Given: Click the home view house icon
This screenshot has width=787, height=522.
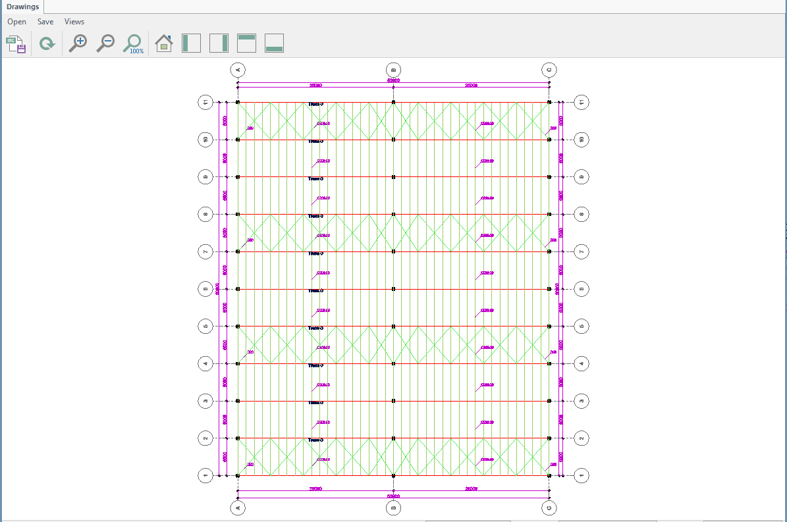Looking at the screenshot, I should (163, 43).
